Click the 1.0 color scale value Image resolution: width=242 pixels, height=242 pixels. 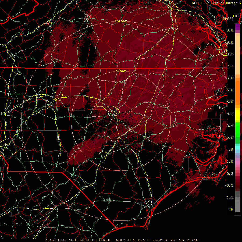click(230, 162)
